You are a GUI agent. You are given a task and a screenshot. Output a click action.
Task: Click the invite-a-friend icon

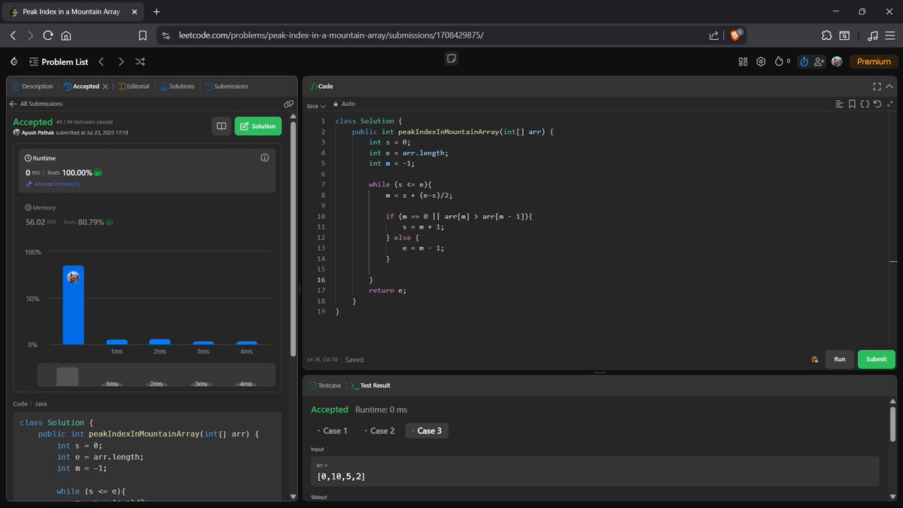(x=819, y=61)
